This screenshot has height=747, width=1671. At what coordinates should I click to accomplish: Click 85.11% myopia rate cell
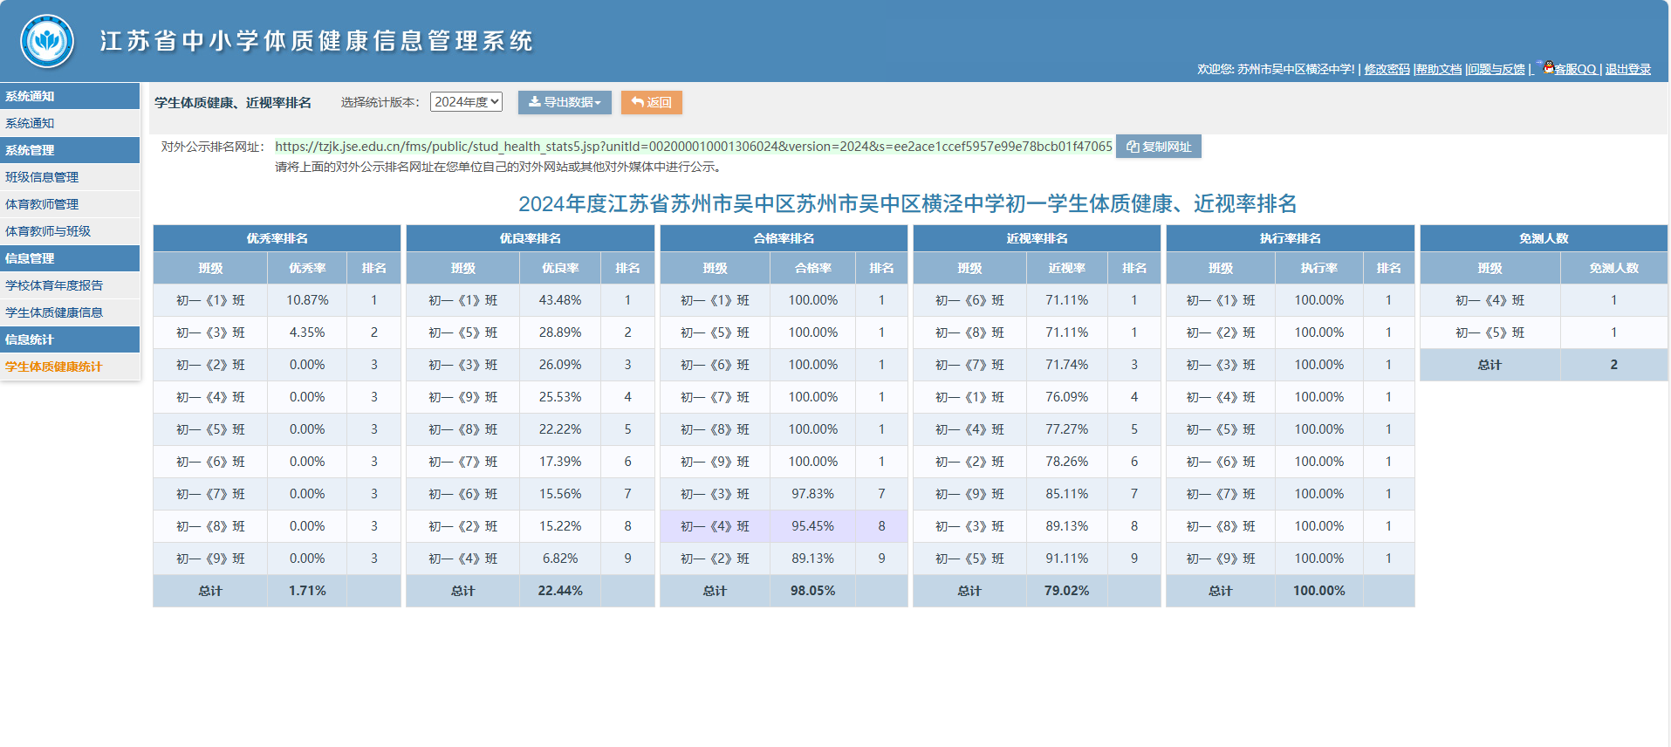pyautogui.click(x=1067, y=494)
